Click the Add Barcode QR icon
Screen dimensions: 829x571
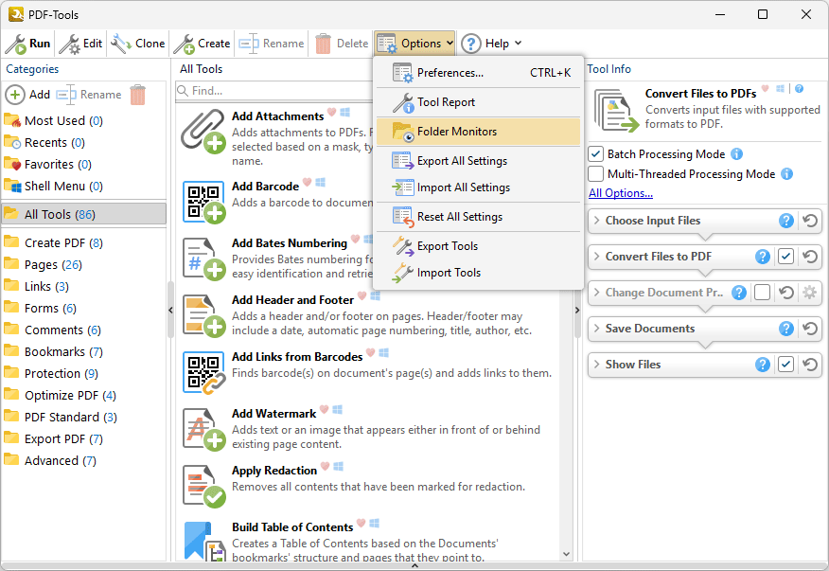(x=203, y=202)
